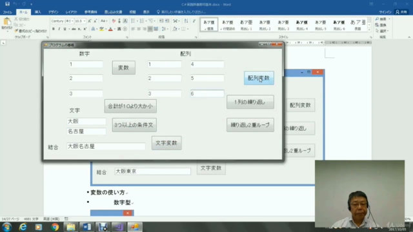Click the Share person icon

click(398, 12)
